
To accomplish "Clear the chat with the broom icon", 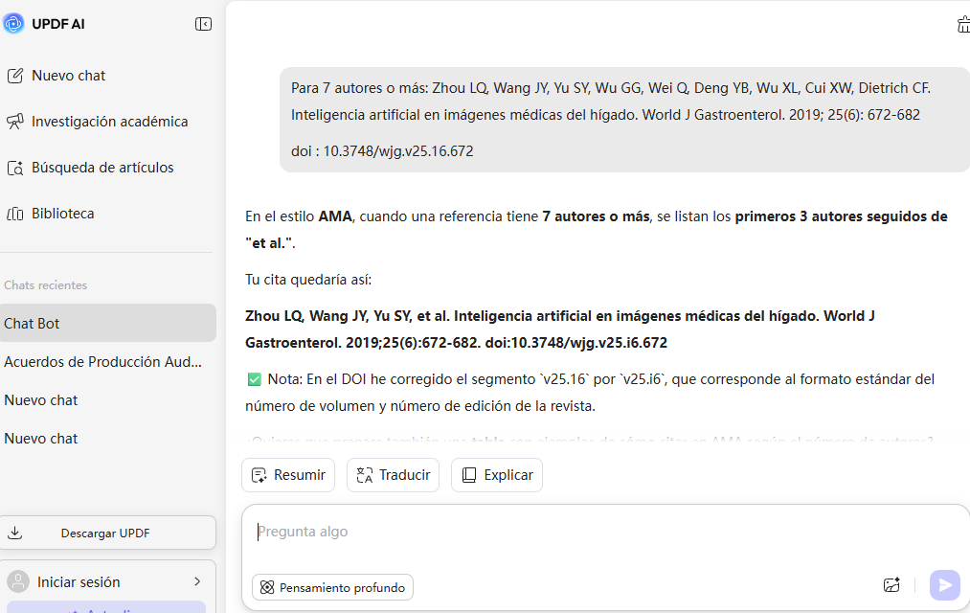I will 963,24.
